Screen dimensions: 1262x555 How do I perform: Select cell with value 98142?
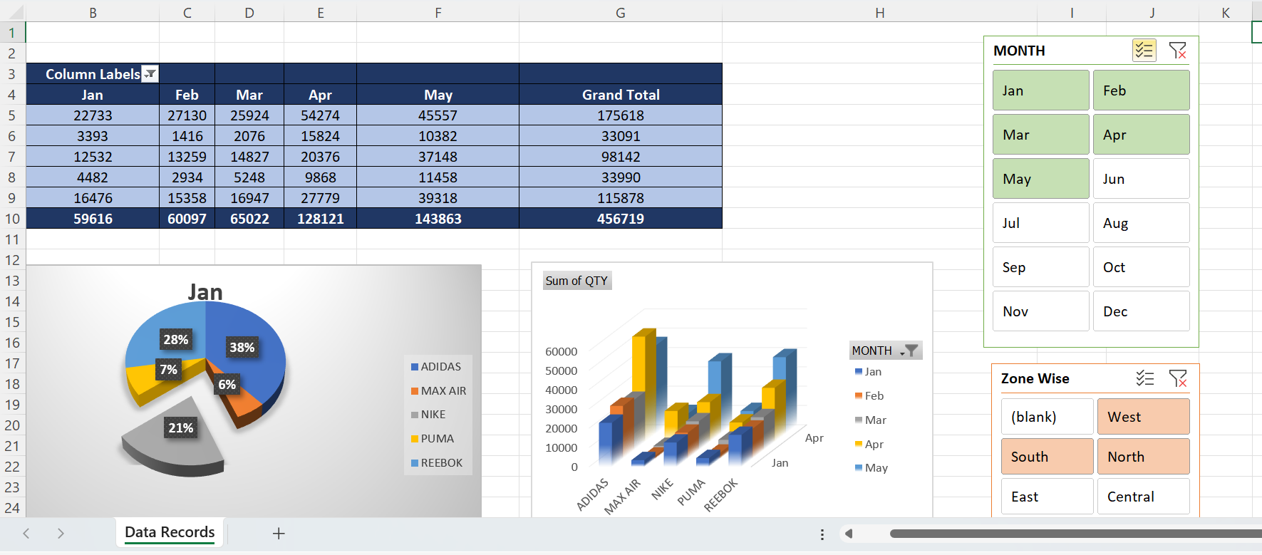[621, 157]
